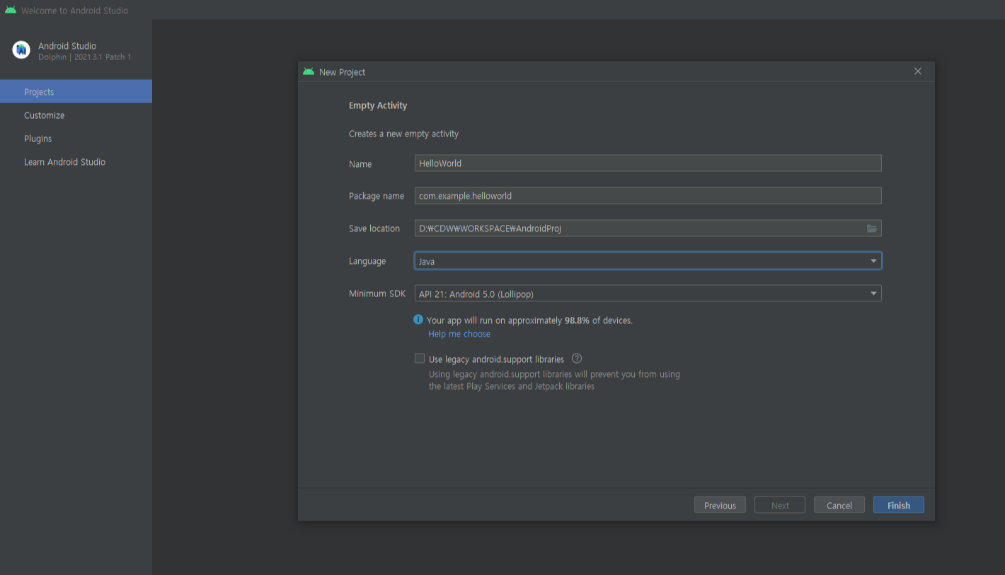
Task: Click the help question mark beside legacy libraries
Action: (577, 359)
